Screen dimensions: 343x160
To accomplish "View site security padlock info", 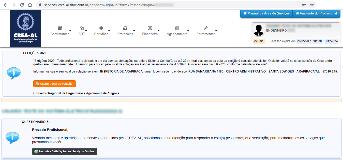I will pos(40,5).
